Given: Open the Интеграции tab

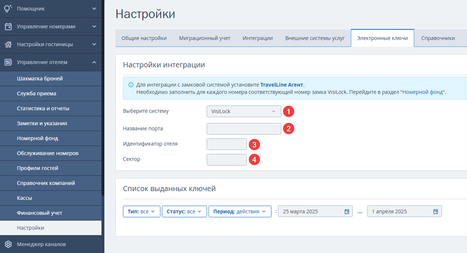Looking at the screenshot, I should (x=258, y=38).
